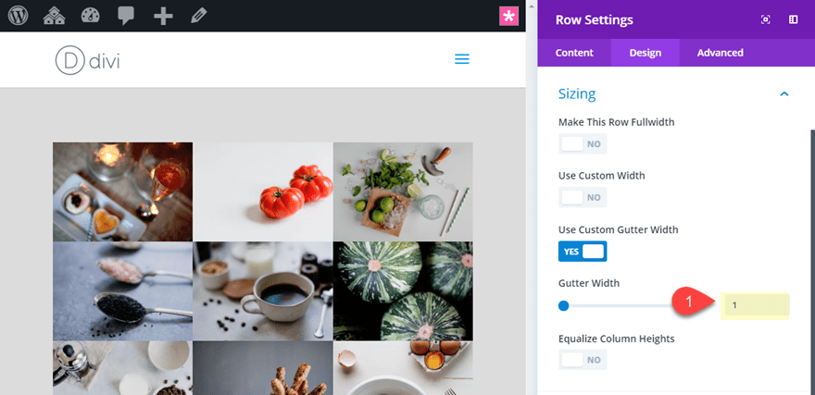The width and height of the screenshot is (815, 395).
Task: Click the plus add-new icon
Action: click(x=163, y=16)
